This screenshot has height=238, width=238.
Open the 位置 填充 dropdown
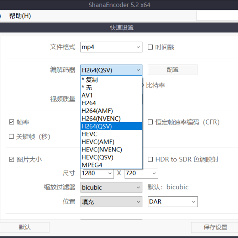pos(111,202)
